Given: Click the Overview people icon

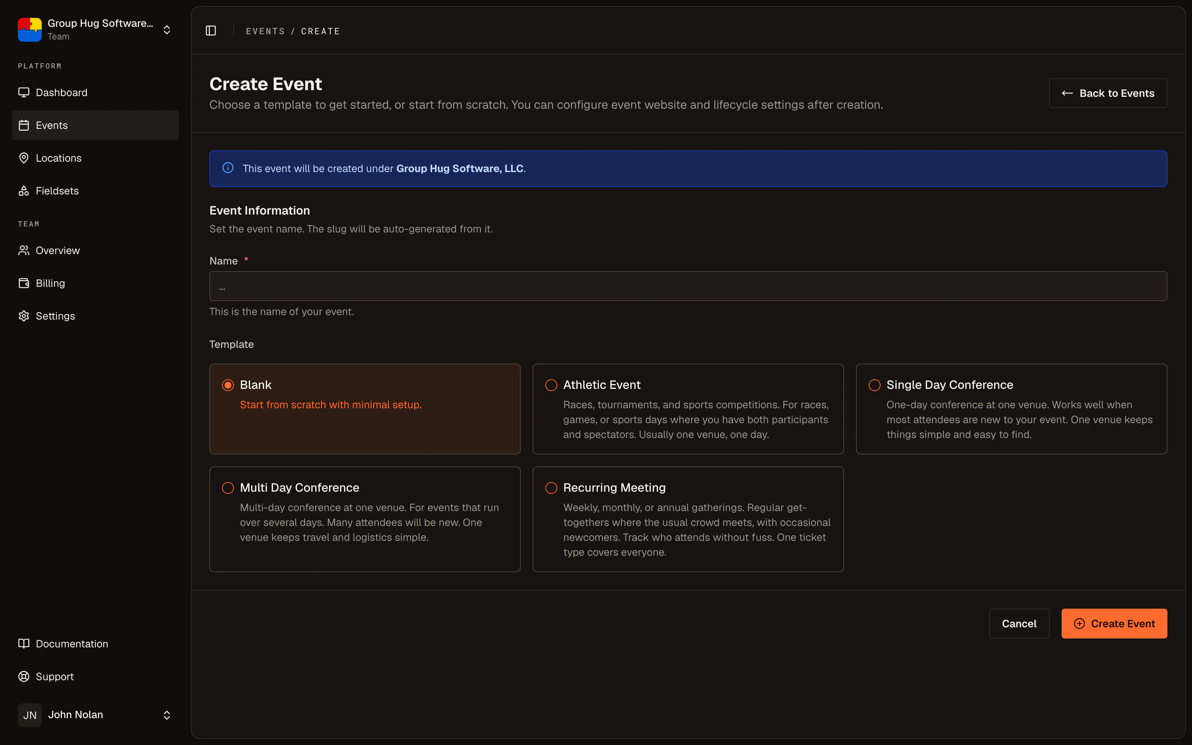Looking at the screenshot, I should (x=23, y=250).
